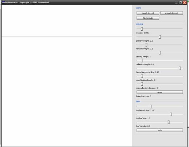This screenshot has width=189, height=147.
Task: Click the import obj+mlt button
Action: 148,13
